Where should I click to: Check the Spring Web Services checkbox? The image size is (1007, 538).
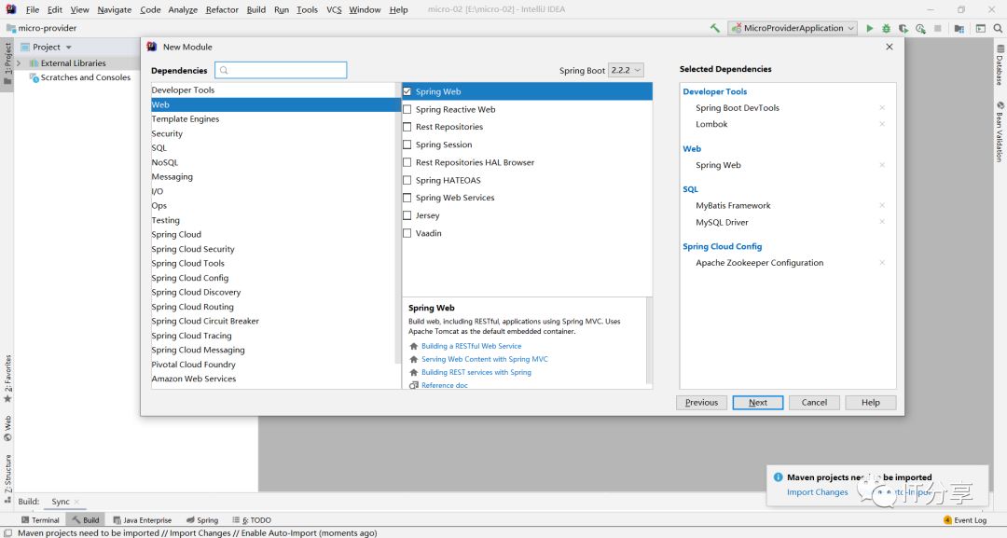click(x=407, y=198)
